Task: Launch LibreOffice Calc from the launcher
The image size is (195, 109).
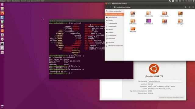Action: click(x=2, y=22)
